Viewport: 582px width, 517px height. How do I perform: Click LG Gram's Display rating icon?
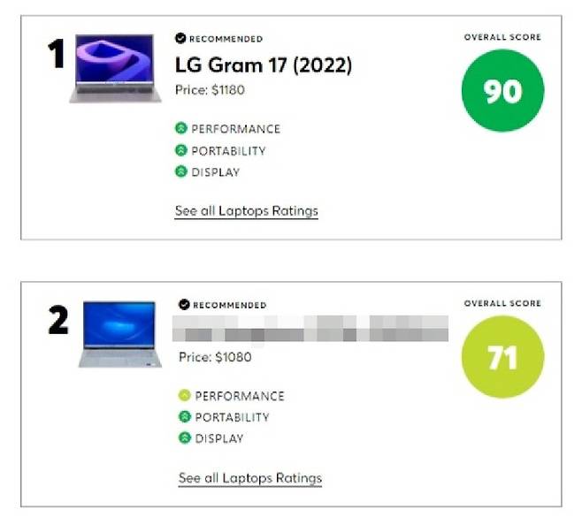pyautogui.click(x=181, y=172)
